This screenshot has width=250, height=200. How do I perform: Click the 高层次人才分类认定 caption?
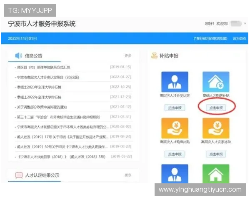(x=175, y=95)
